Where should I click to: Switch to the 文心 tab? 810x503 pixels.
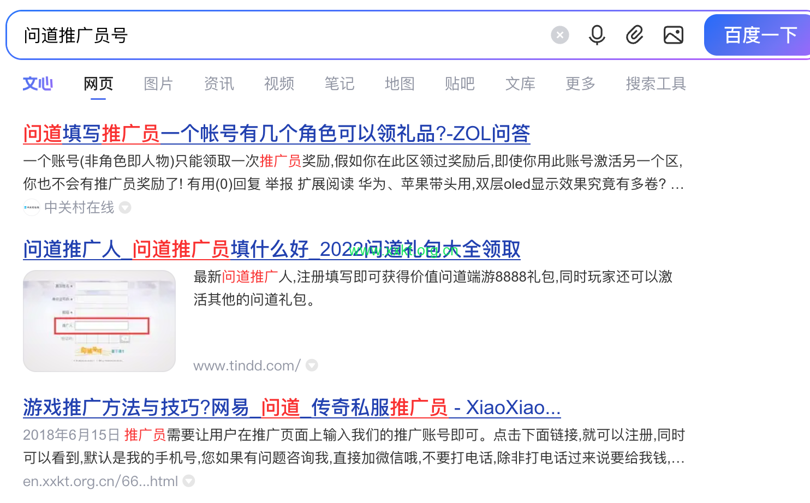[x=38, y=83]
